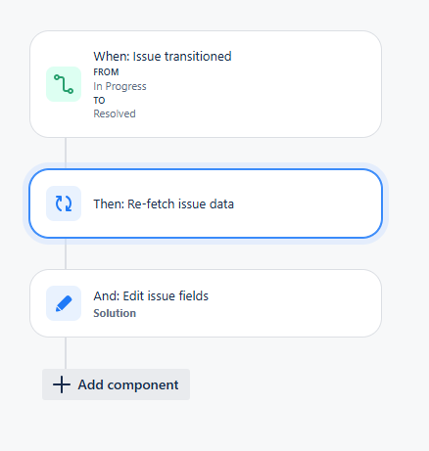The height and width of the screenshot is (451, 429).
Task: Click the green Issue transitioned trigger icon
Action: (64, 84)
